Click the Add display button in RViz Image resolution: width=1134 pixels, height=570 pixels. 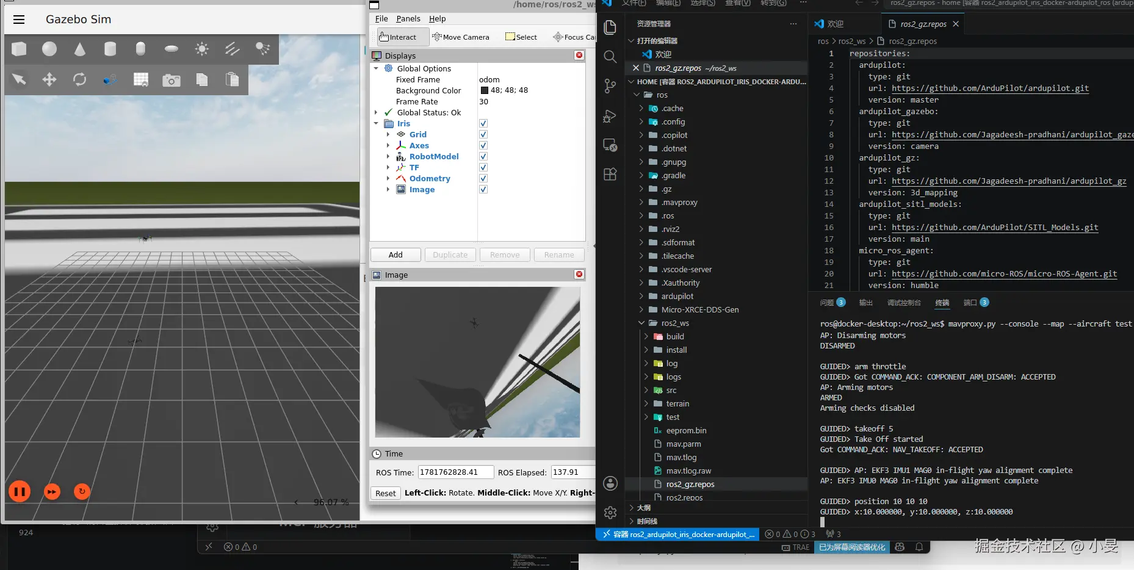[x=395, y=255]
